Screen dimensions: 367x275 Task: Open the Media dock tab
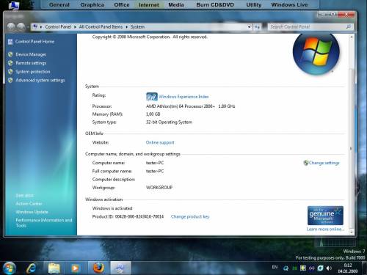176,4
